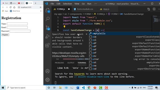This screenshot has height=90, width=160.
Task: Open the Run and Debug view
Action: click(x=47, y=36)
